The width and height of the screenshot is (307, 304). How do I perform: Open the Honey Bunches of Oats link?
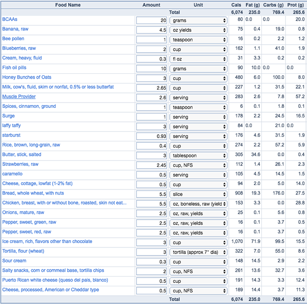tap(27, 77)
